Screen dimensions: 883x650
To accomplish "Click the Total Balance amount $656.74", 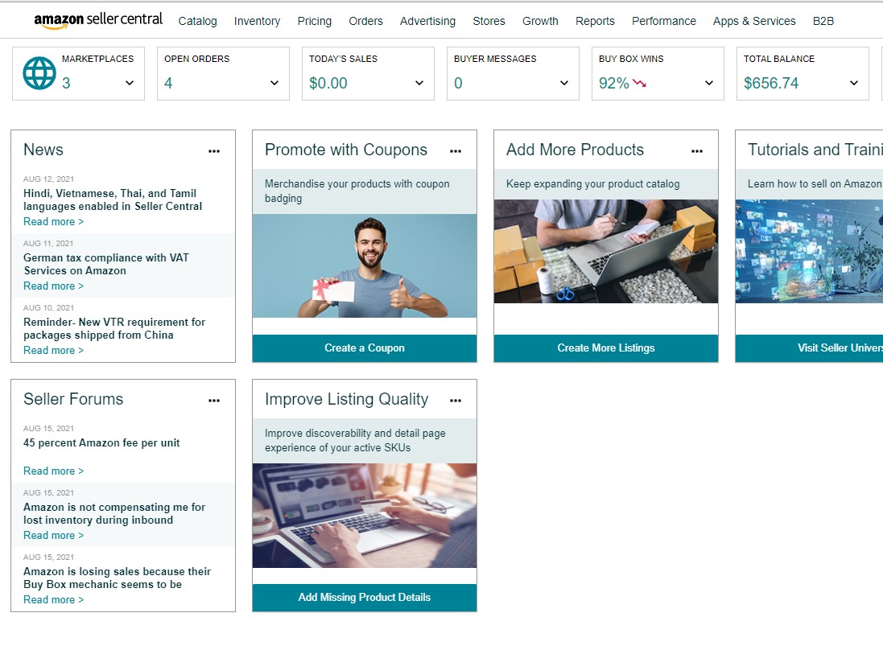I will click(771, 84).
